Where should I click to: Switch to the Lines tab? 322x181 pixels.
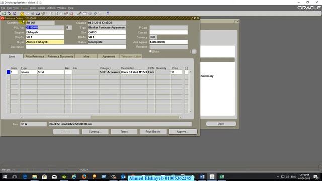[x=12, y=56]
